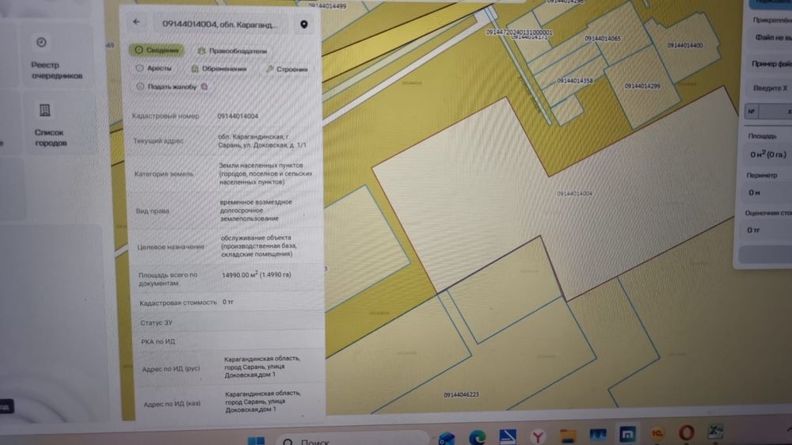The width and height of the screenshot is (792, 445).
Task: Click the Площадь value 0 м² (0 га)
Action: pyautogui.click(x=767, y=154)
